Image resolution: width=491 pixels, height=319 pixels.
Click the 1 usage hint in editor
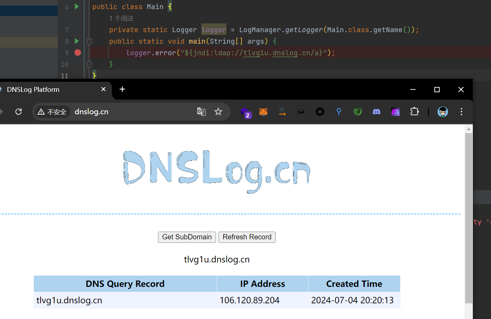point(121,18)
